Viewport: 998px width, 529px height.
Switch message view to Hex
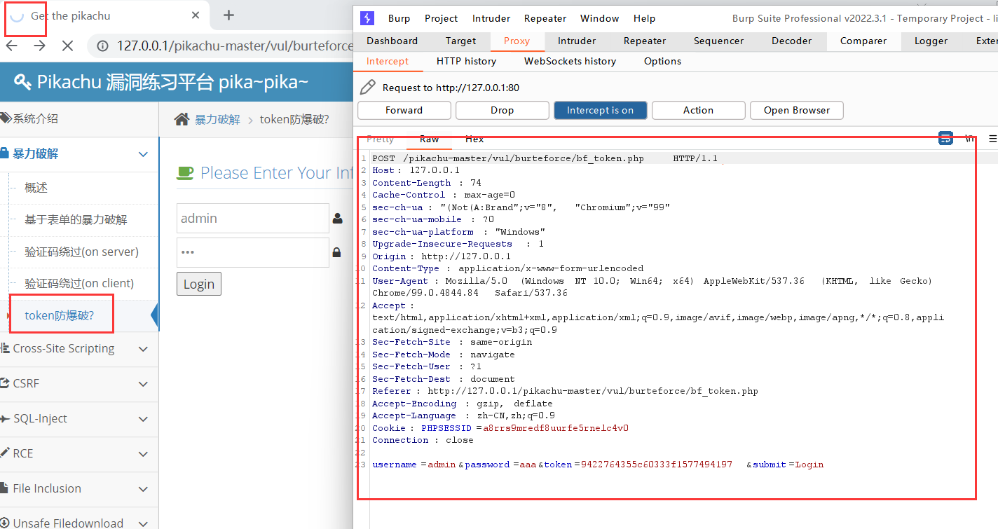474,139
